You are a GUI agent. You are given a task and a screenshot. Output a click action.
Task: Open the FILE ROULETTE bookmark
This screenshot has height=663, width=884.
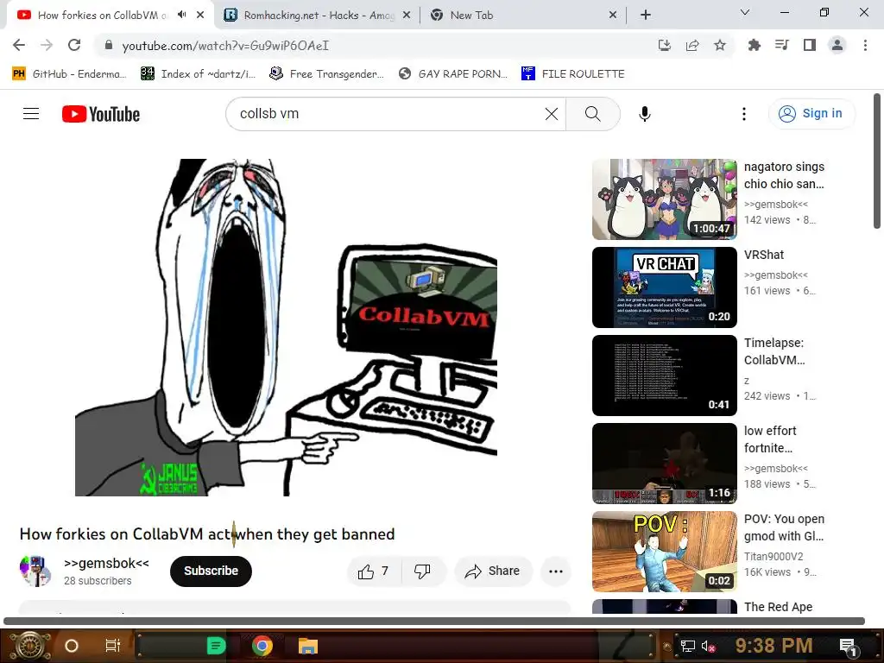(x=573, y=74)
